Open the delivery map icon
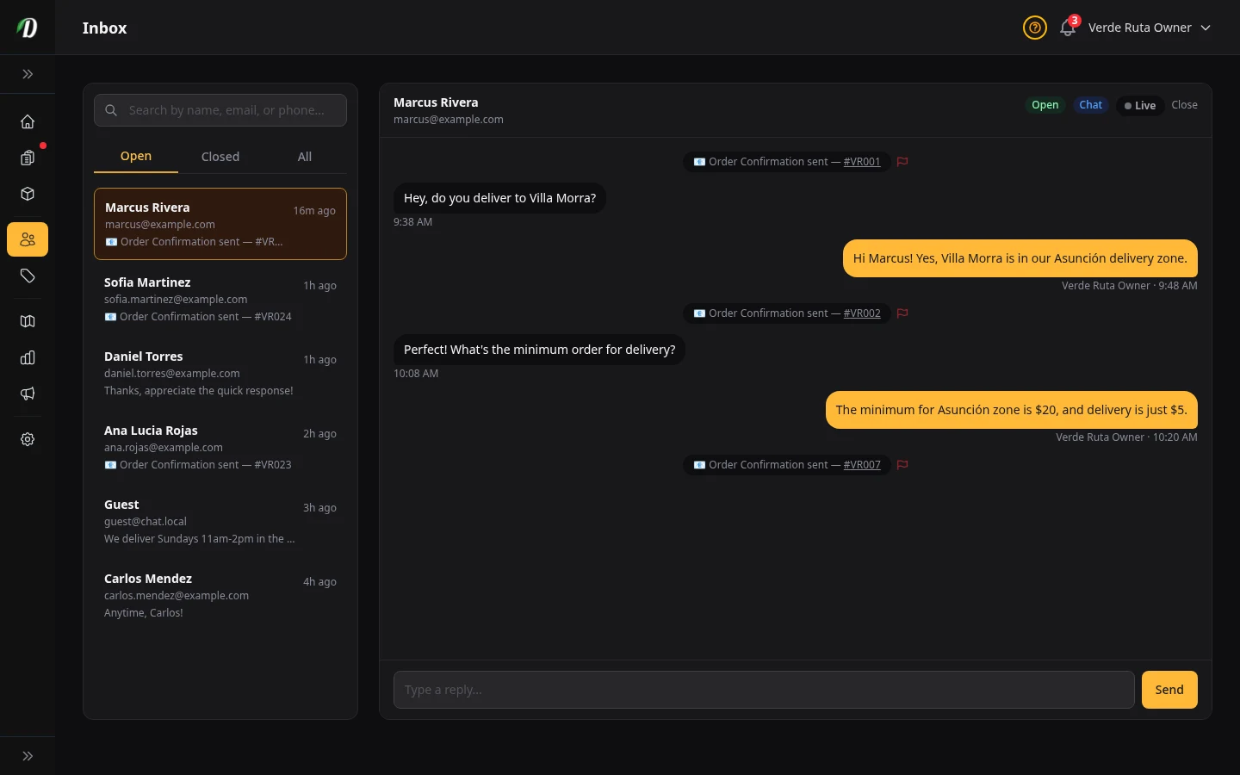1240x775 pixels. tap(28, 320)
